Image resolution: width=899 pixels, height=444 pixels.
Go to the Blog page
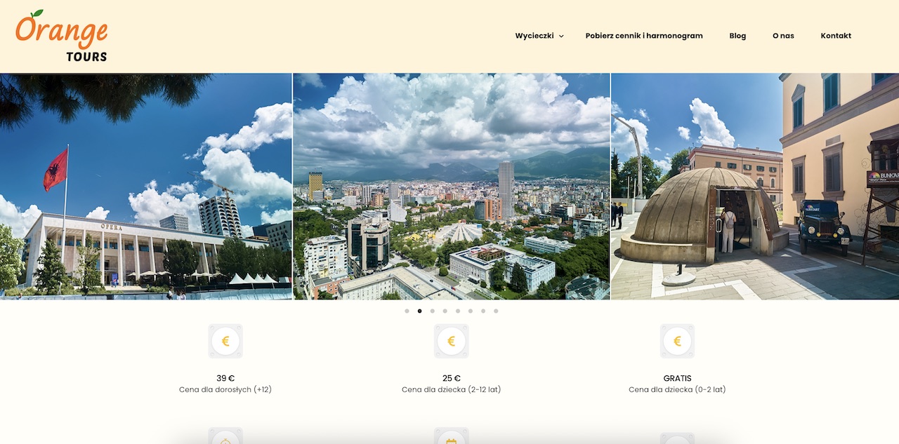point(737,36)
